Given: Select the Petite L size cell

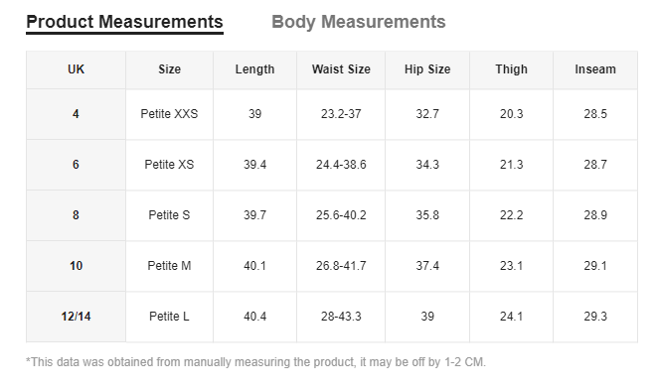Looking at the screenshot, I should tap(169, 317).
